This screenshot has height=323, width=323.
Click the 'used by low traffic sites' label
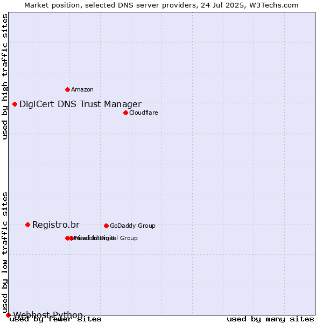tap(4, 253)
